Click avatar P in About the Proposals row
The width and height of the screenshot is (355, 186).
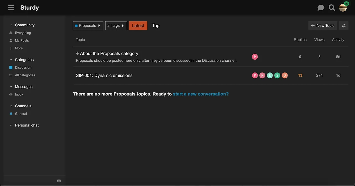coord(255,57)
